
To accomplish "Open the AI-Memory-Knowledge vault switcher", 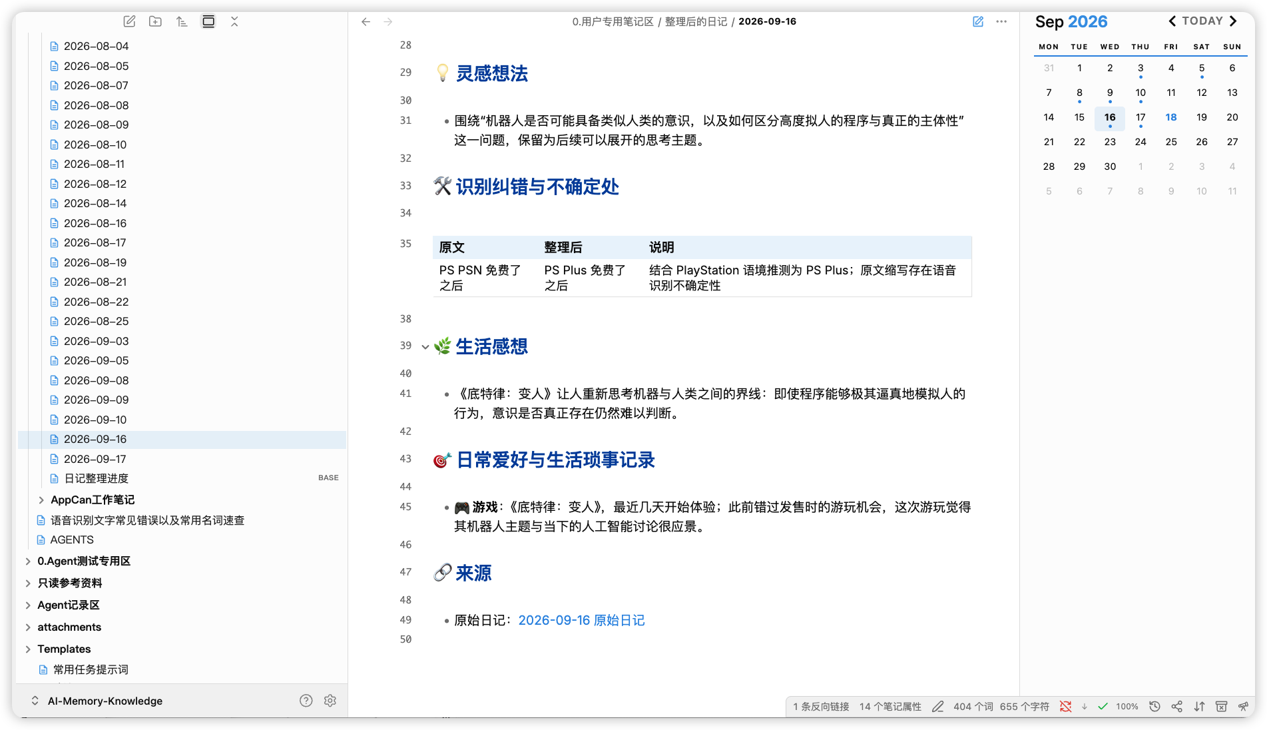I will pyautogui.click(x=97, y=701).
